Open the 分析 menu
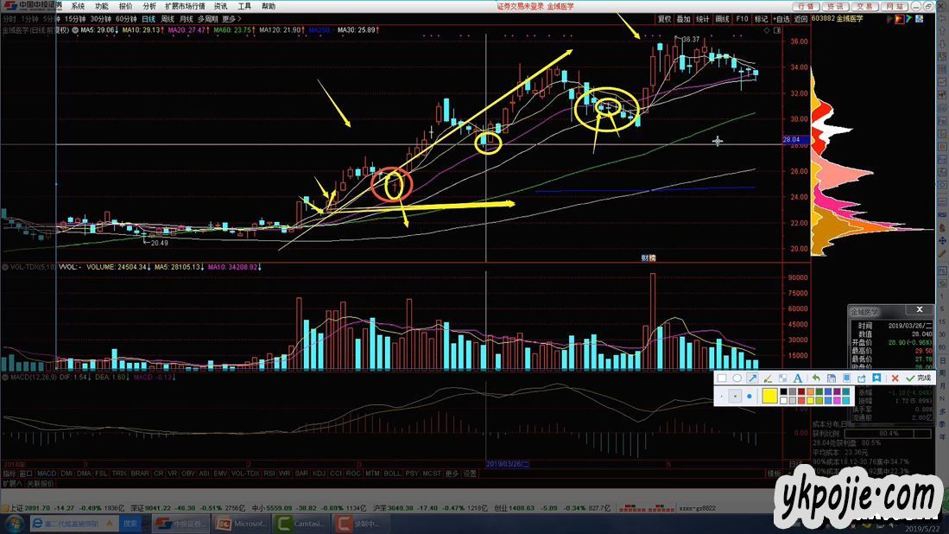949x534 pixels. pyautogui.click(x=149, y=6)
